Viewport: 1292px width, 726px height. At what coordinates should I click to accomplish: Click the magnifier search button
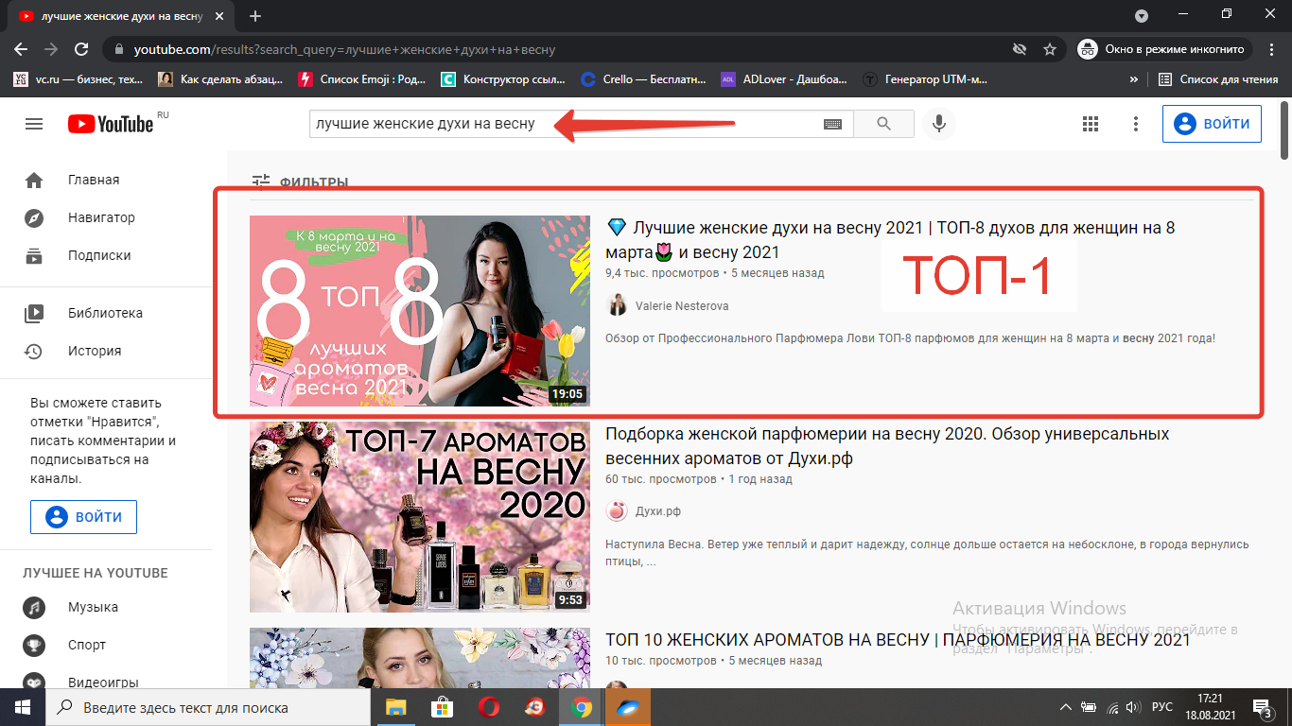[x=883, y=124]
